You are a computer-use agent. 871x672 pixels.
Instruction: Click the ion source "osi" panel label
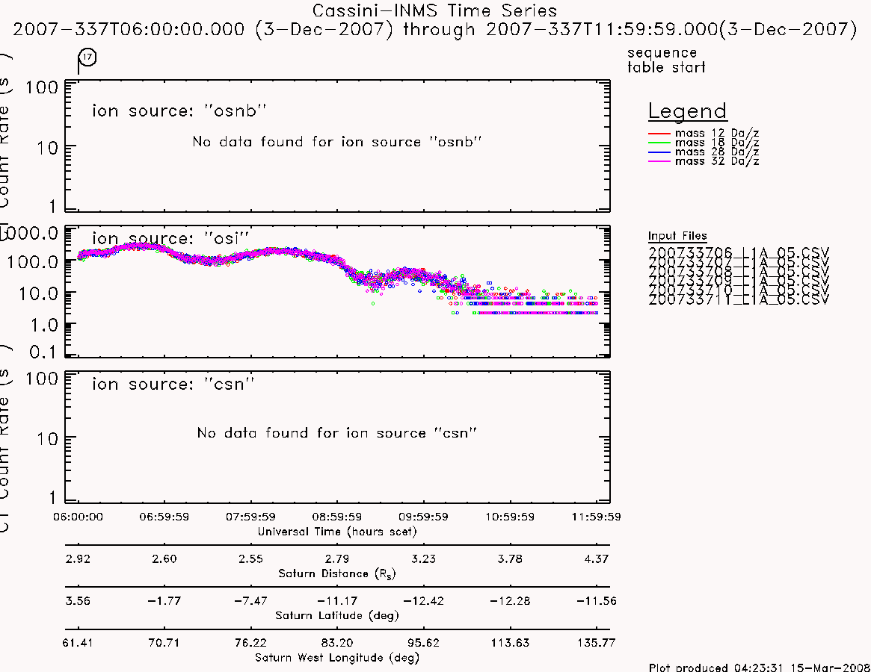(170, 239)
